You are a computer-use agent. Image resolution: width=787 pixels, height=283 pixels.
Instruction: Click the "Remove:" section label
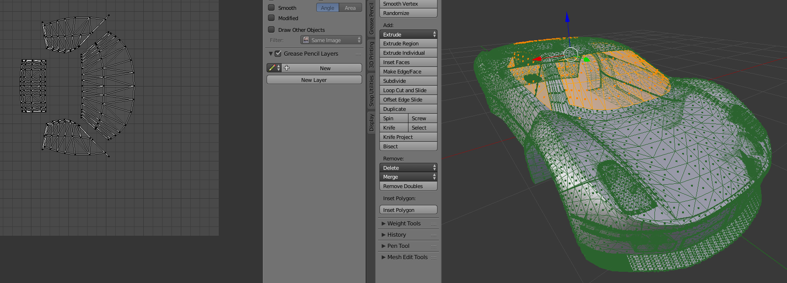coord(393,159)
